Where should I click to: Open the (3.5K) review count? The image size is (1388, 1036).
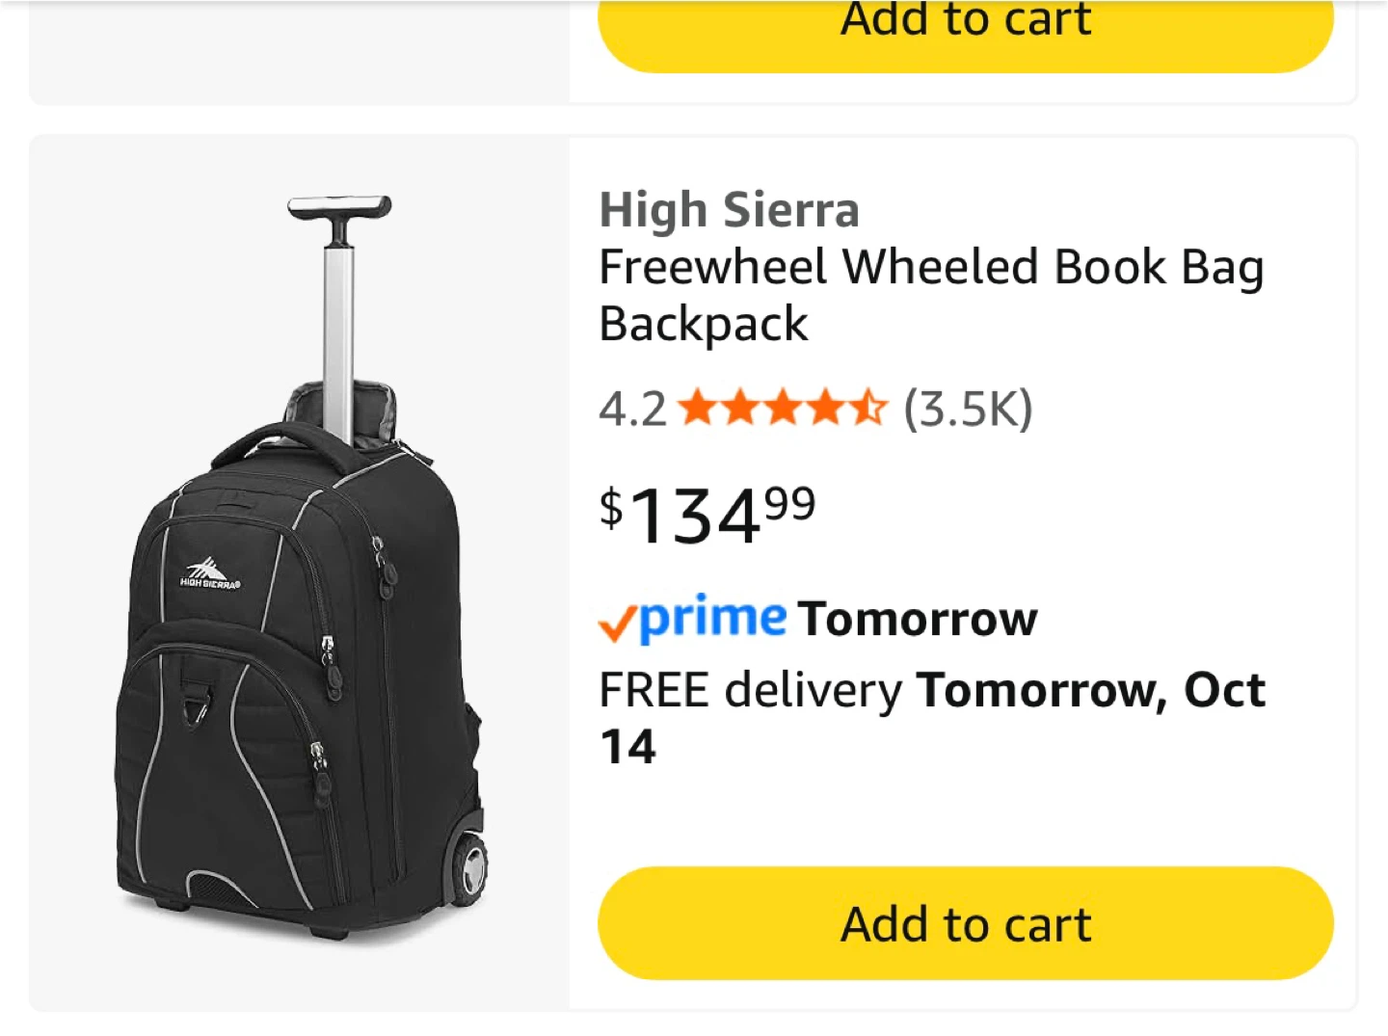968,409
